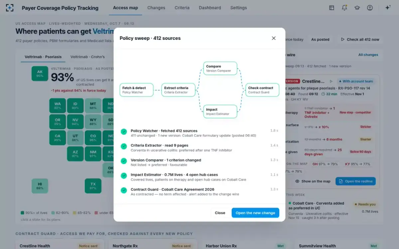Click the 65–82% legend swatch
Screen dimensions: 399x249
click(x=75, y=213)
